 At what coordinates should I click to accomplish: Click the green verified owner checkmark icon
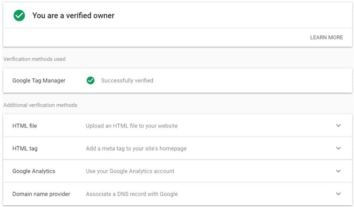pos(19,15)
